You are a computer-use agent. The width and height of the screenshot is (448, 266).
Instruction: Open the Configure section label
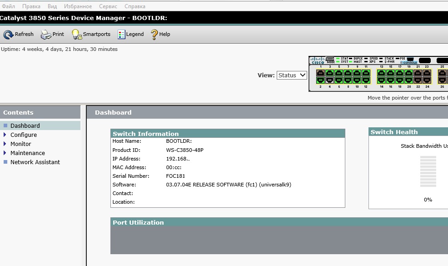point(24,135)
